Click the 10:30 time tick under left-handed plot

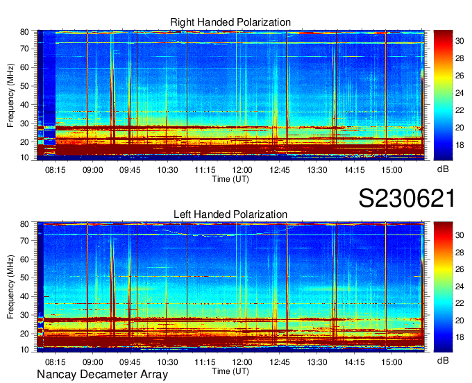(168, 362)
